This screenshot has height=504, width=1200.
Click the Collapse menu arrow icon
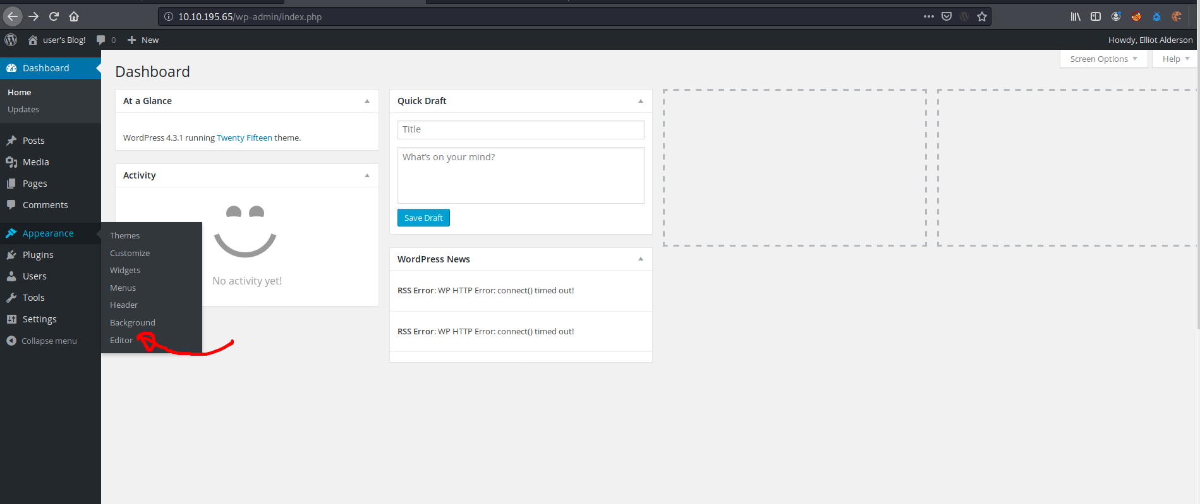click(11, 341)
